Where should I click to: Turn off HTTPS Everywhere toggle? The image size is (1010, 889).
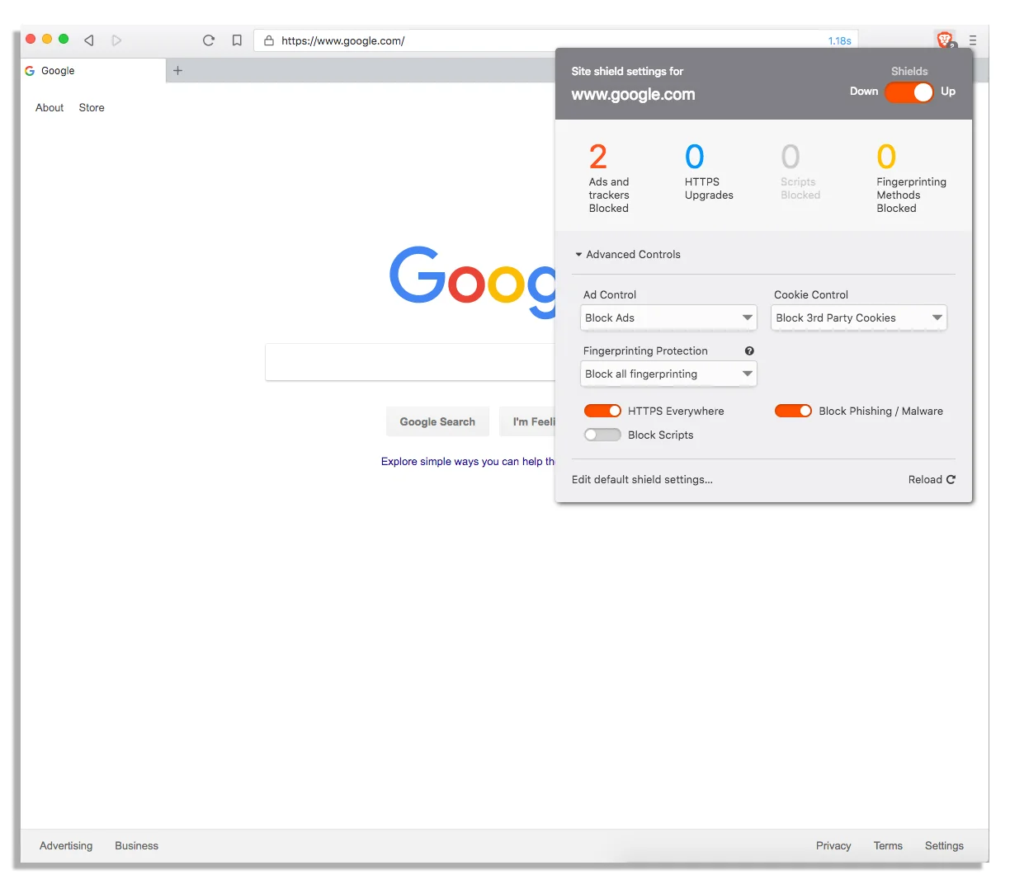(602, 411)
